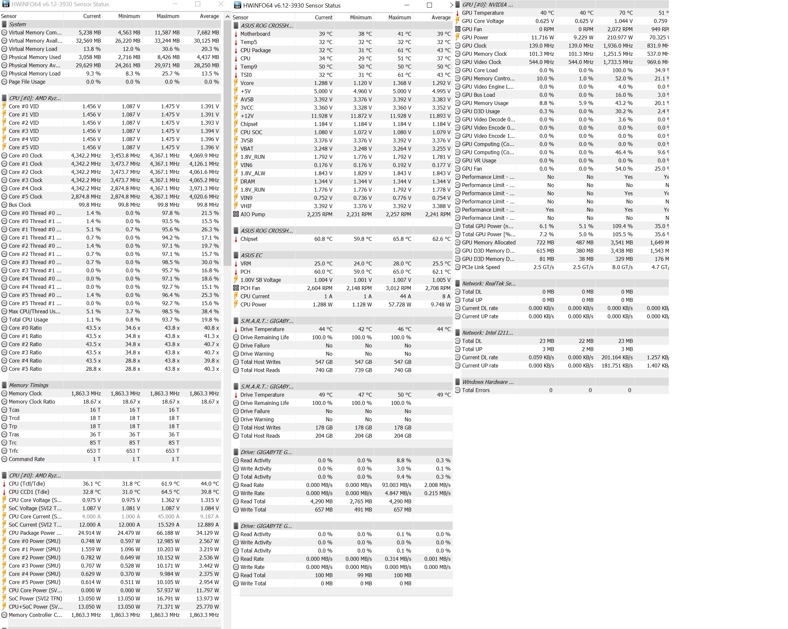Click the PCH Fan sensor icon
The width and height of the screenshot is (788, 629).
coord(236,288)
